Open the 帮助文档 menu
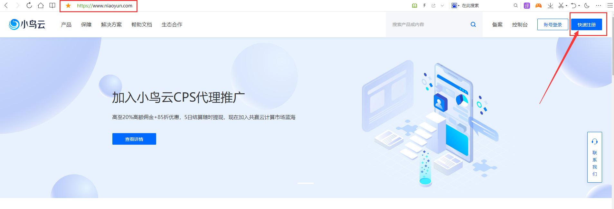 pos(142,25)
